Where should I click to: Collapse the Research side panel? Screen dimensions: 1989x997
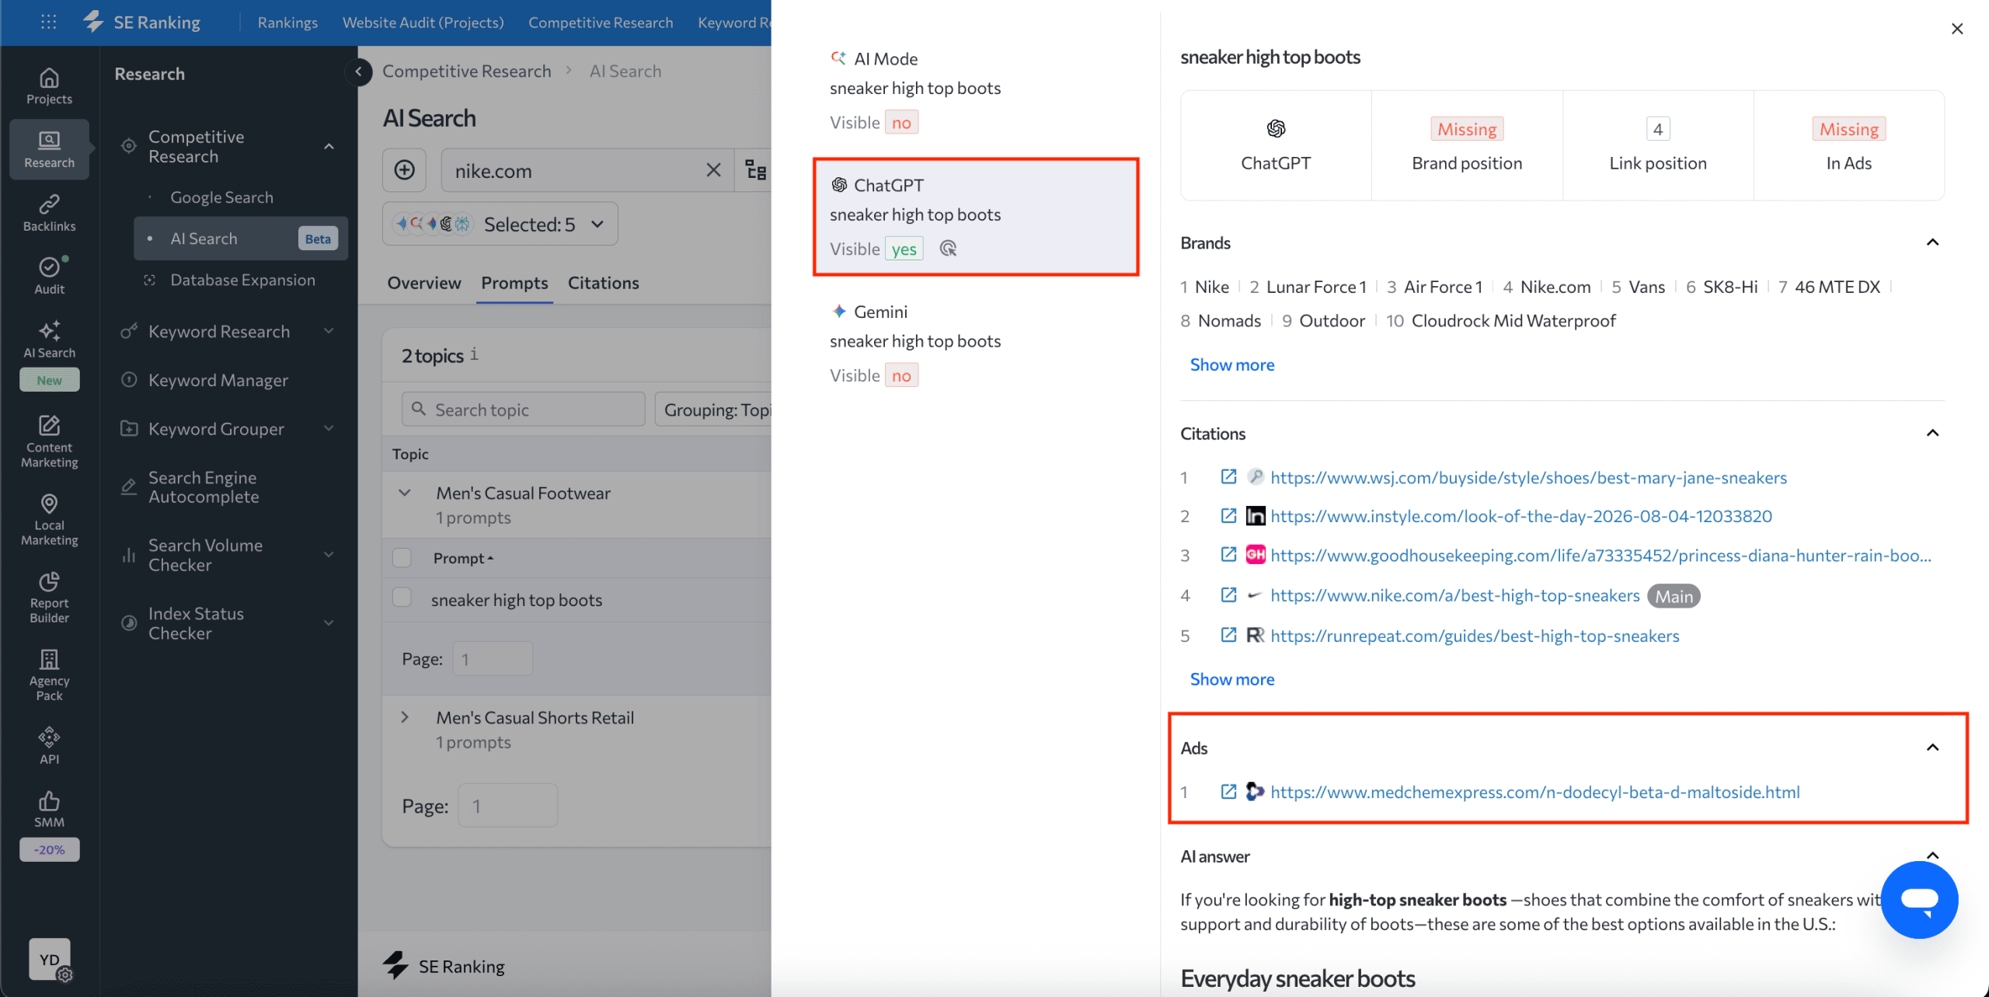(358, 71)
